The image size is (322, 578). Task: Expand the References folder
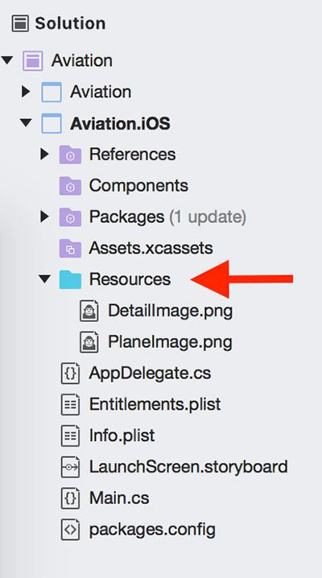coord(44,154)
